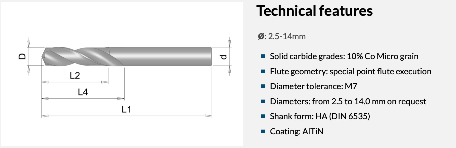Click the "Technical features" heading
The image size is (456, 148).
pyautogui.click(x=314, y=11)
